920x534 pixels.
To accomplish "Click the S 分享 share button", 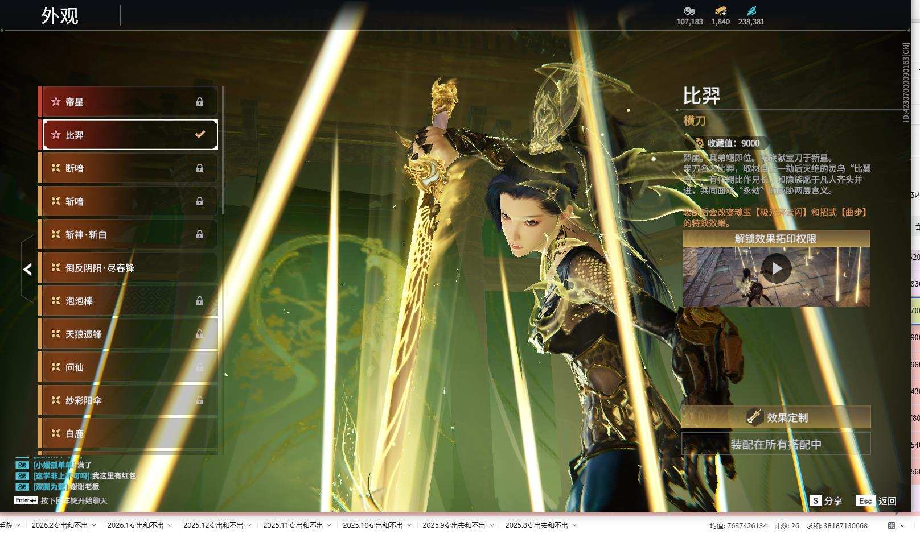I will (826, 500).
